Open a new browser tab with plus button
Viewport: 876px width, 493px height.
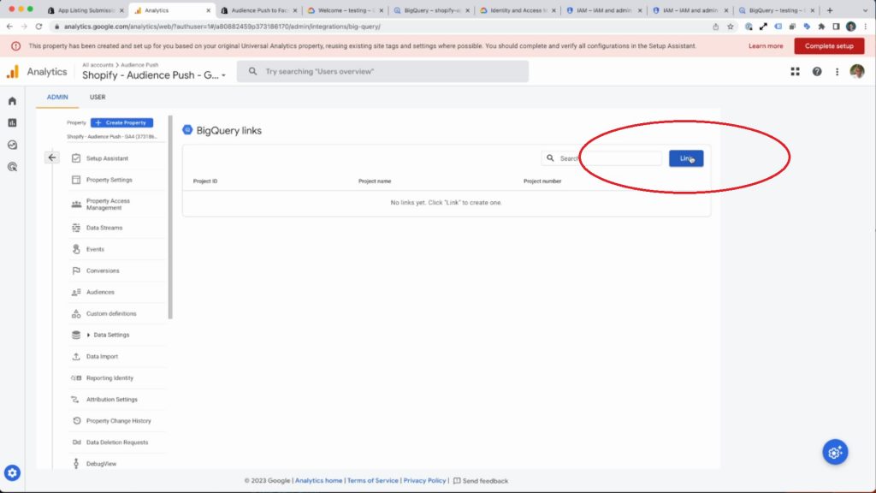(x=830, y=10)
